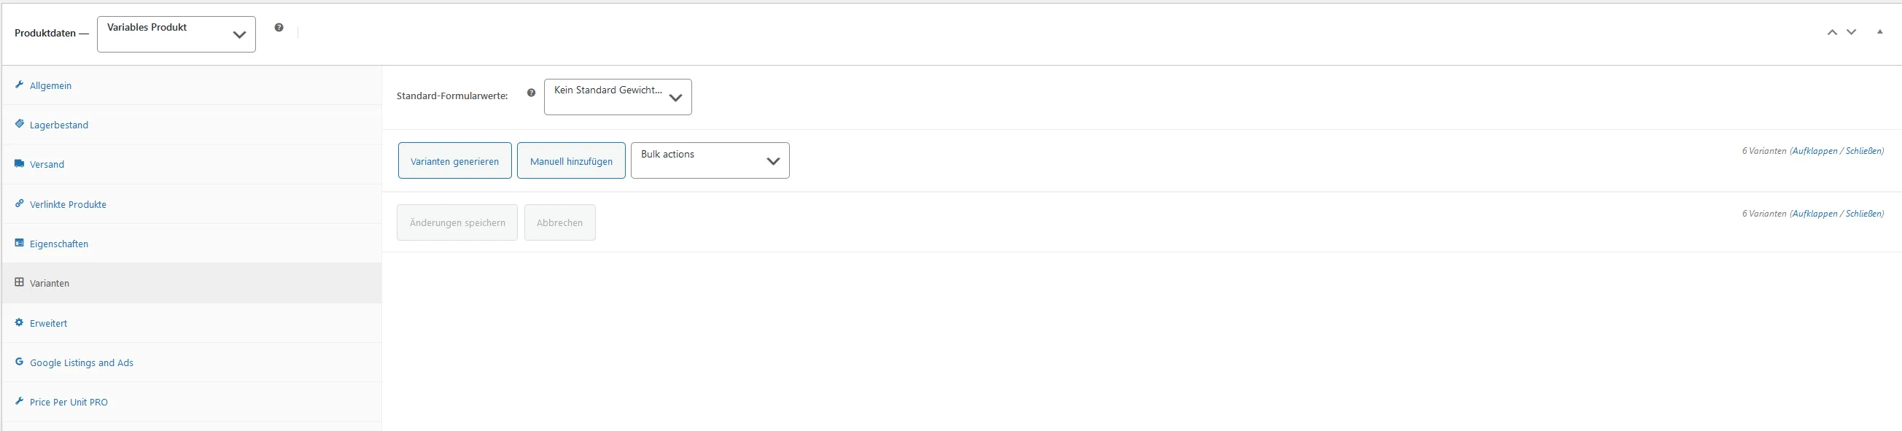Click the Varianten generieren button

click(x=455, y=161)
